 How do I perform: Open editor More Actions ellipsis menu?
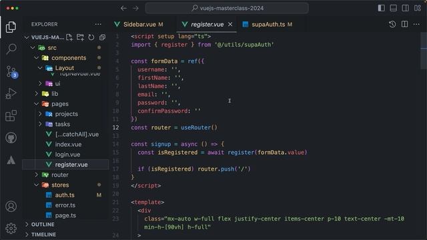[416, 24]
